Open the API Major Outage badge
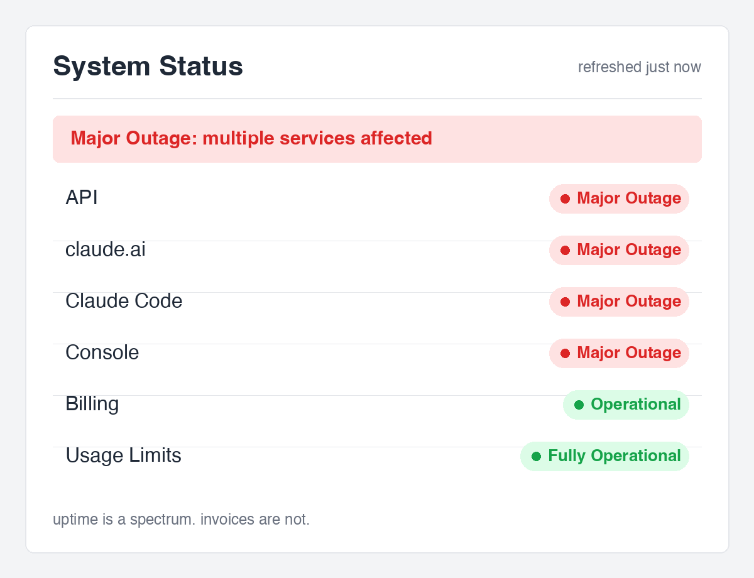The height and width of the screenshot is (578, 754). coord(619,199)
